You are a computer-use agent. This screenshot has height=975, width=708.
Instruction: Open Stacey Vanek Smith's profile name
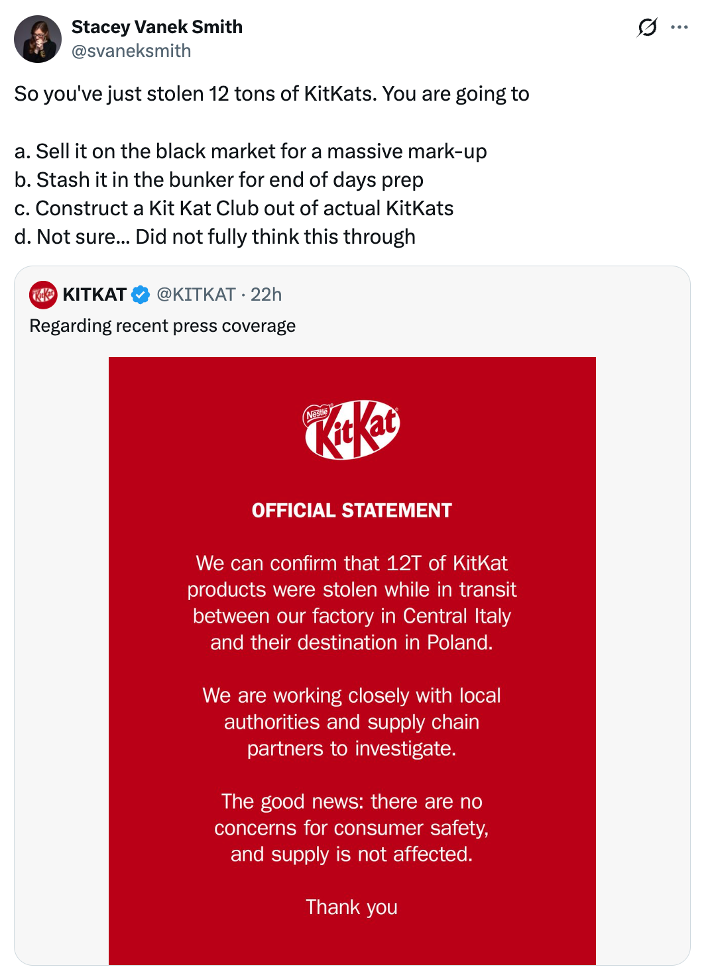click(x=155, y=26)
